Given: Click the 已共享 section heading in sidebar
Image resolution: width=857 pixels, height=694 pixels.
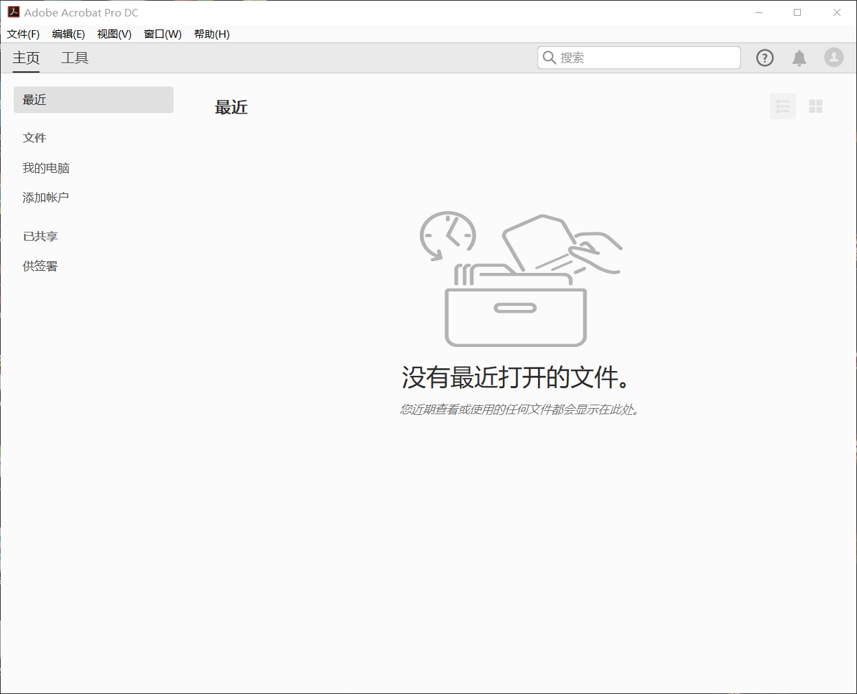Looking at the screenshot, I should point(40,237).
